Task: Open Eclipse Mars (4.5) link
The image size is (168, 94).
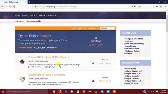Action: [133, 76]
